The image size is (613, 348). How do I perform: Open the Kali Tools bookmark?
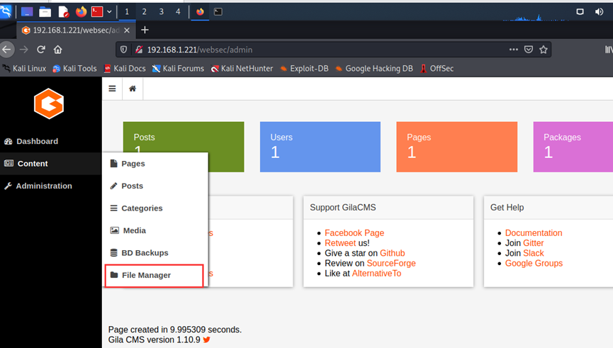74,69
